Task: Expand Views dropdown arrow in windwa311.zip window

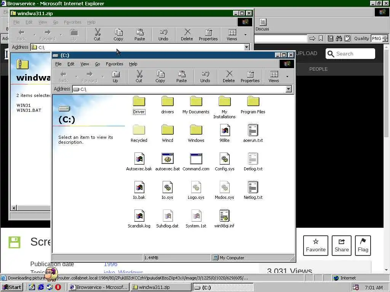Action: tap(246, 35)
